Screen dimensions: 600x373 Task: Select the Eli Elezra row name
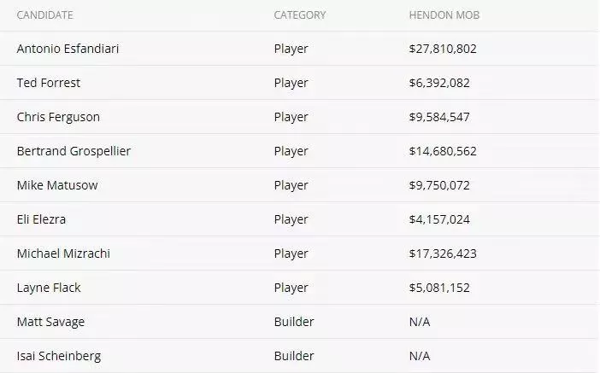(x=41, y=219)
